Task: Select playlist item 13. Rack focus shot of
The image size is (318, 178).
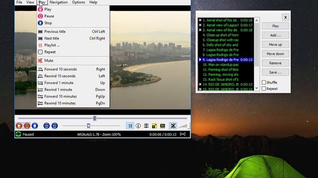Action: point(226,80)
